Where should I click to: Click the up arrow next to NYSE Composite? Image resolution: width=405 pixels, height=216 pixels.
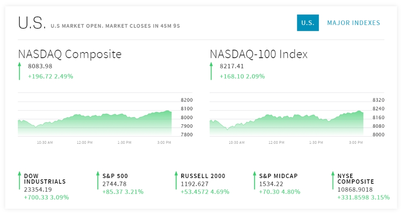tap(333, 180)
